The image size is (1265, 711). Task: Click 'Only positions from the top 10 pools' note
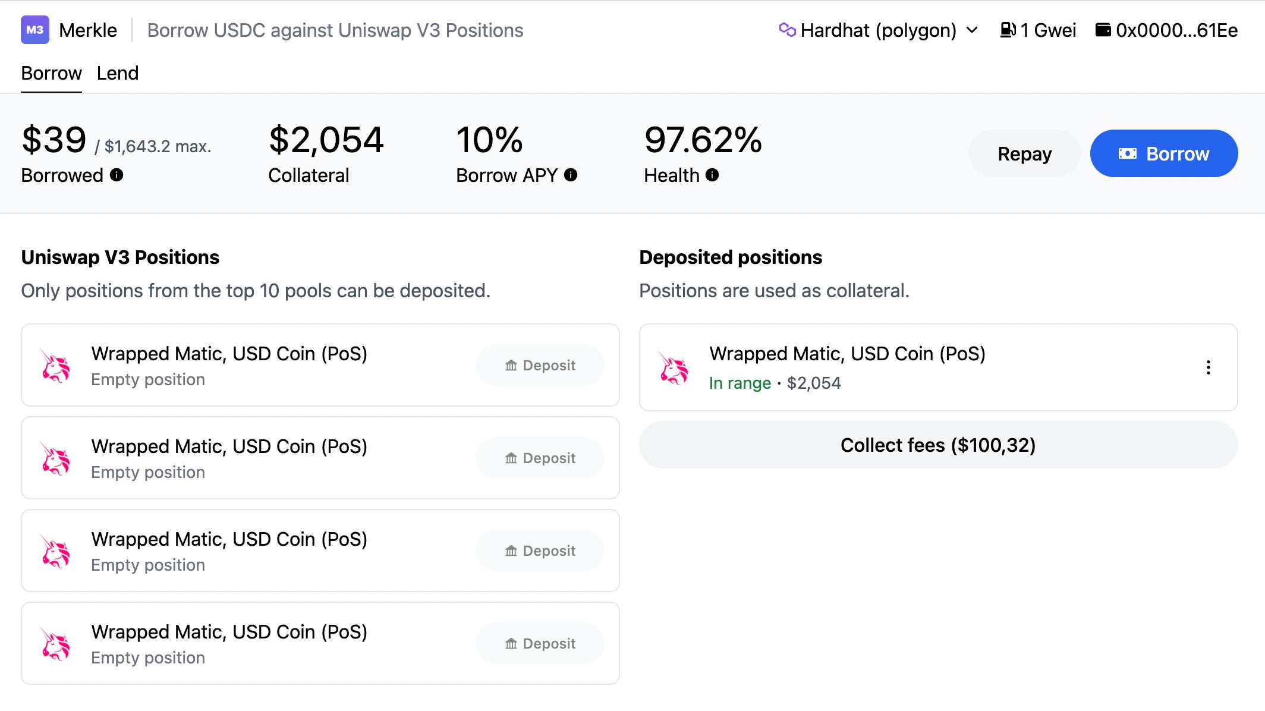tap(256, 290)
